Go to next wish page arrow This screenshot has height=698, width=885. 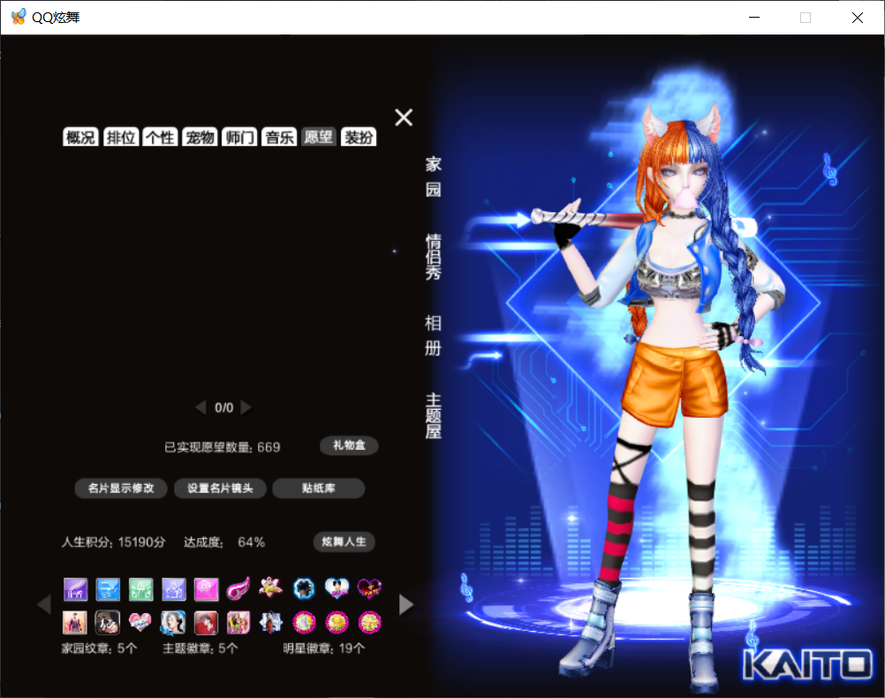pyautogui.click(x=246, y=407)
